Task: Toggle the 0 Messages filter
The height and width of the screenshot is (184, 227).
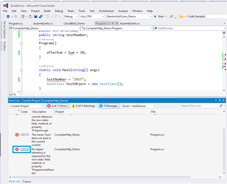Action: pos(109,106)
